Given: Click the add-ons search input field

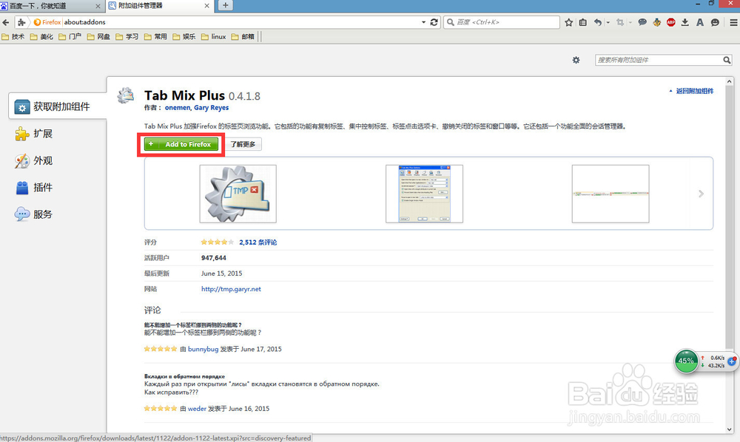Looking at the screenshot, I should [x=659, y=60].
